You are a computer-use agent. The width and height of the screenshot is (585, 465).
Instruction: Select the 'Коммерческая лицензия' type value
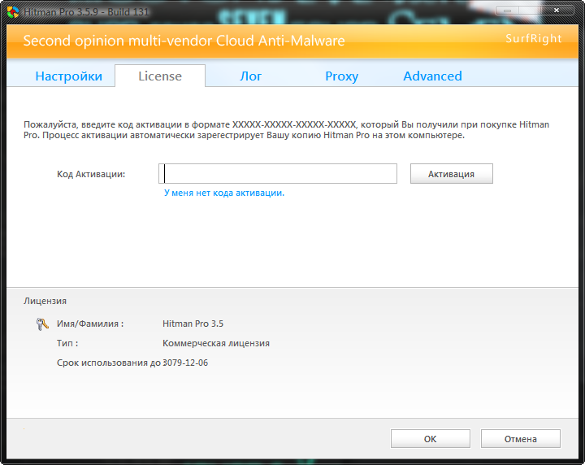click(x=216, y=343)
